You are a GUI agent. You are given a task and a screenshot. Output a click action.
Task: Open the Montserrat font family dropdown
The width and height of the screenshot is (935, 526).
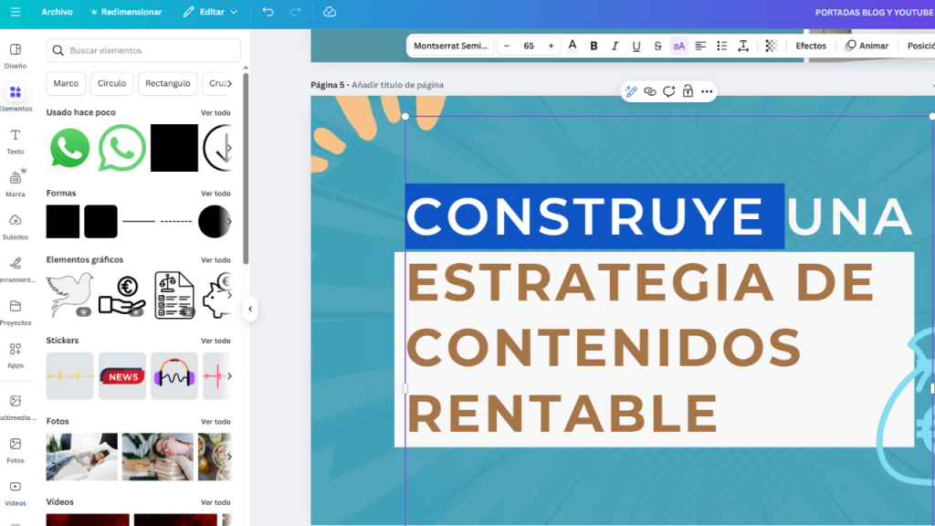pos(450,46)
